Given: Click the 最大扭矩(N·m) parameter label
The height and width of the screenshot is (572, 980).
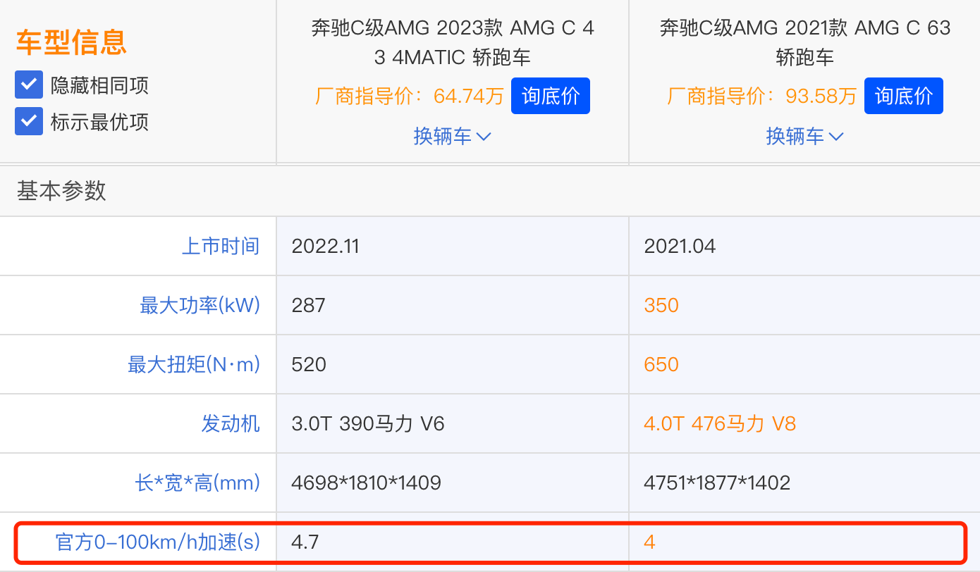Looking at the screenshot, I should (194, 364).
